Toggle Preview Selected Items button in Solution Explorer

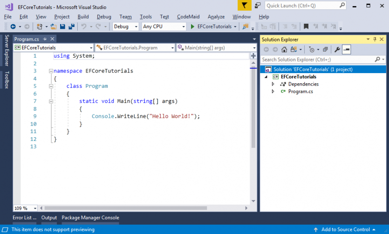[x=346, y=49]
